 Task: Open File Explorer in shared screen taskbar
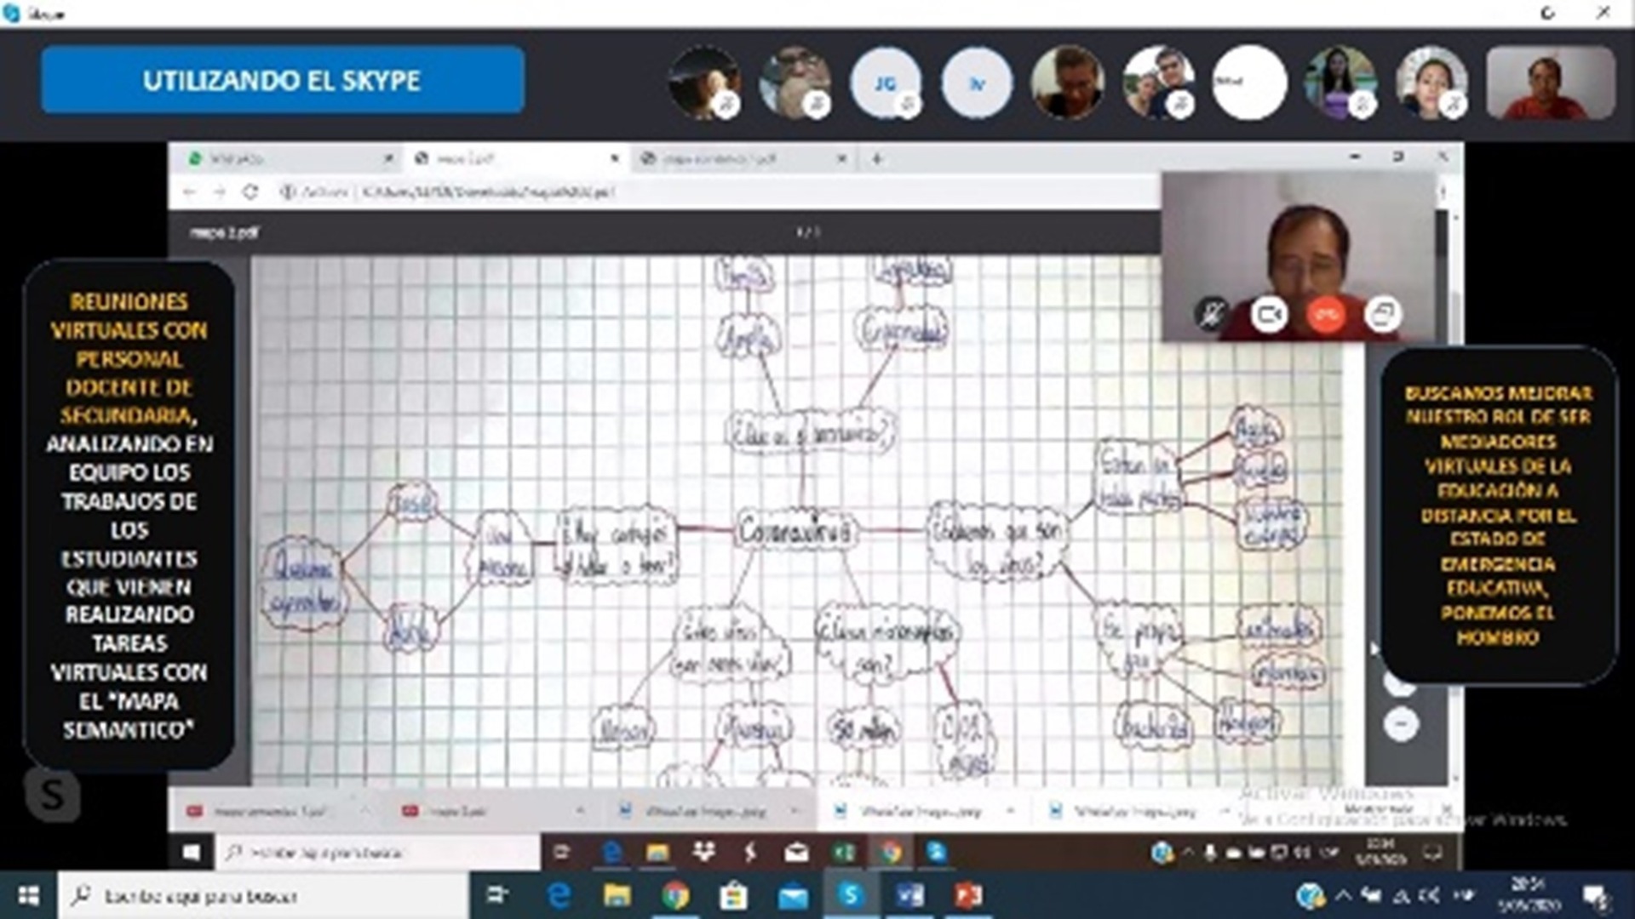(657, 852)
